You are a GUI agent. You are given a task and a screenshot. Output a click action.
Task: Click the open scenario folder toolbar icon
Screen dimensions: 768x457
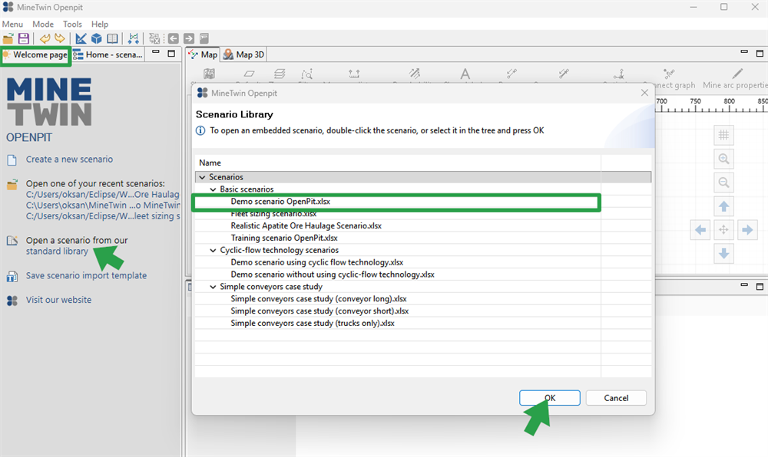pos(8,38)
